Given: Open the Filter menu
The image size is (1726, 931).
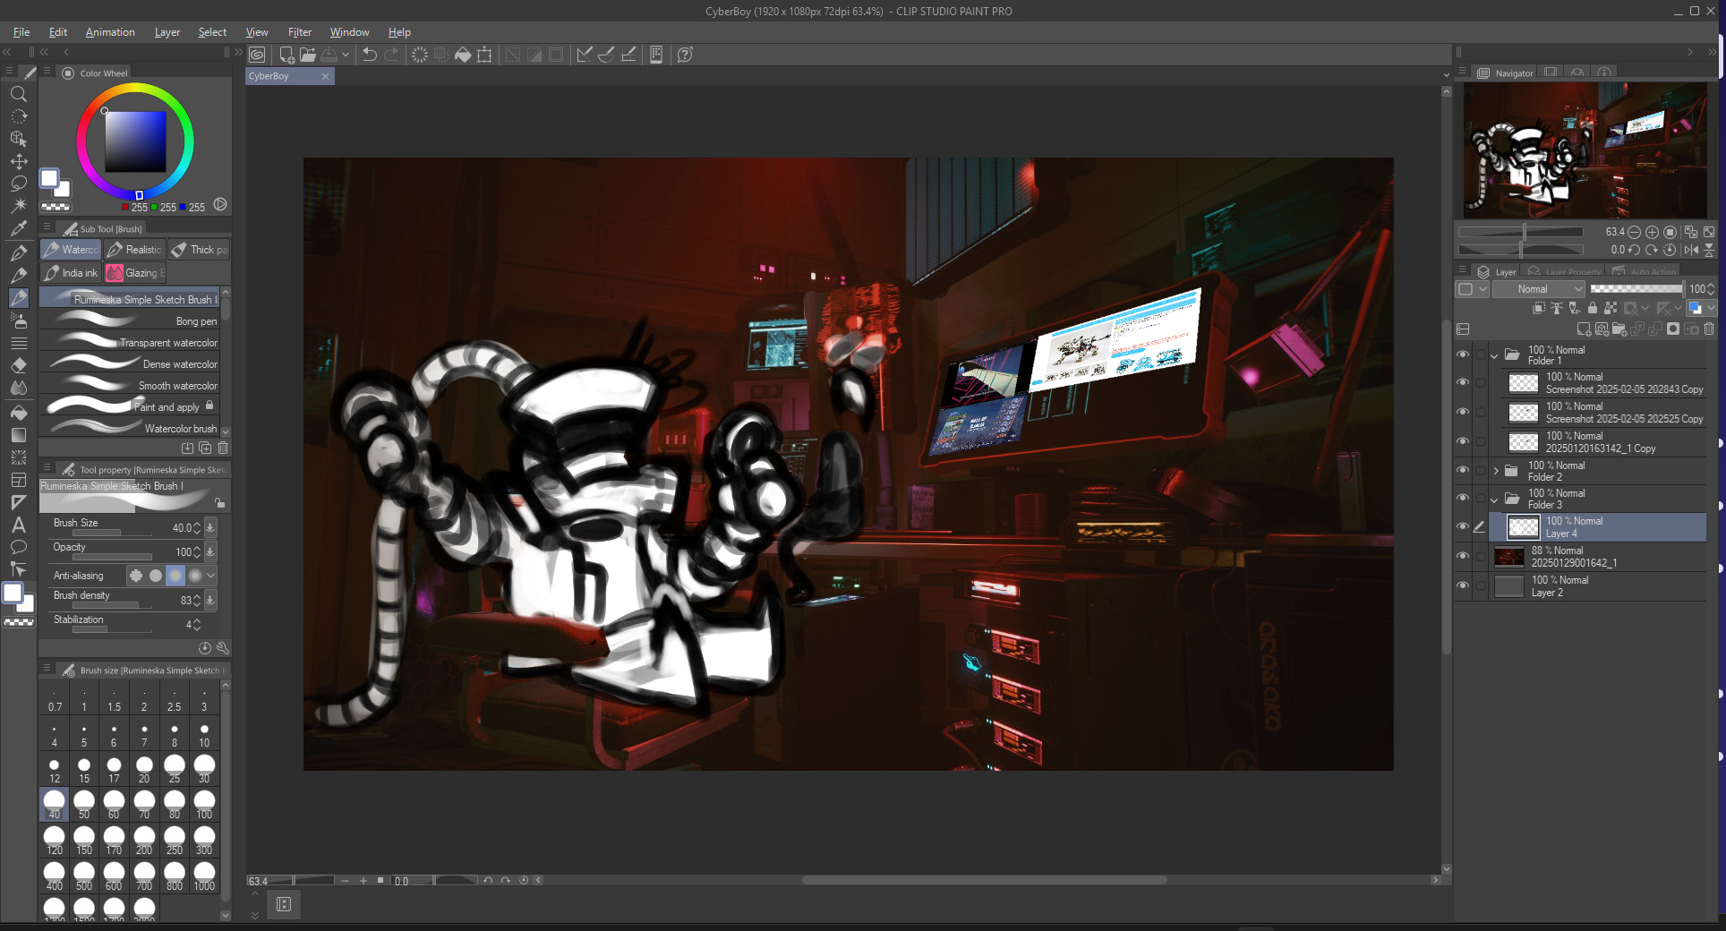Looking at the screenshot, I should coord(300,32).
